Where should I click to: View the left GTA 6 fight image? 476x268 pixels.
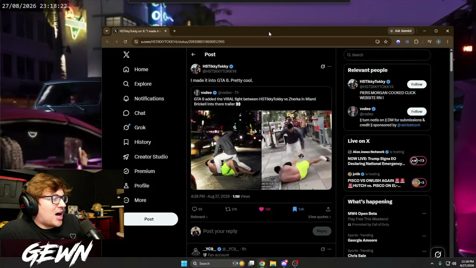click(x=226, y=150)
